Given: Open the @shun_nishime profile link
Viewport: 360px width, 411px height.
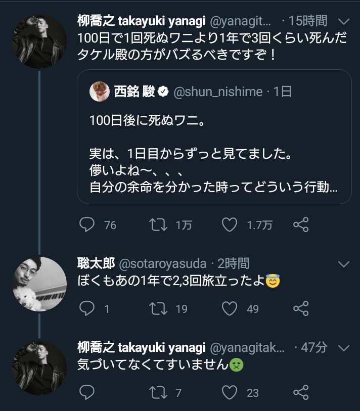Looking at the screenshot, I should [x=218, y=92].
